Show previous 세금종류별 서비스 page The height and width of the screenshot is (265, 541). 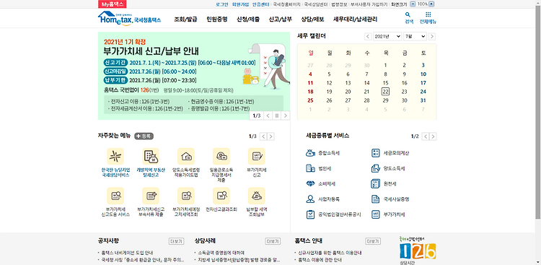(x=426, y=136)
